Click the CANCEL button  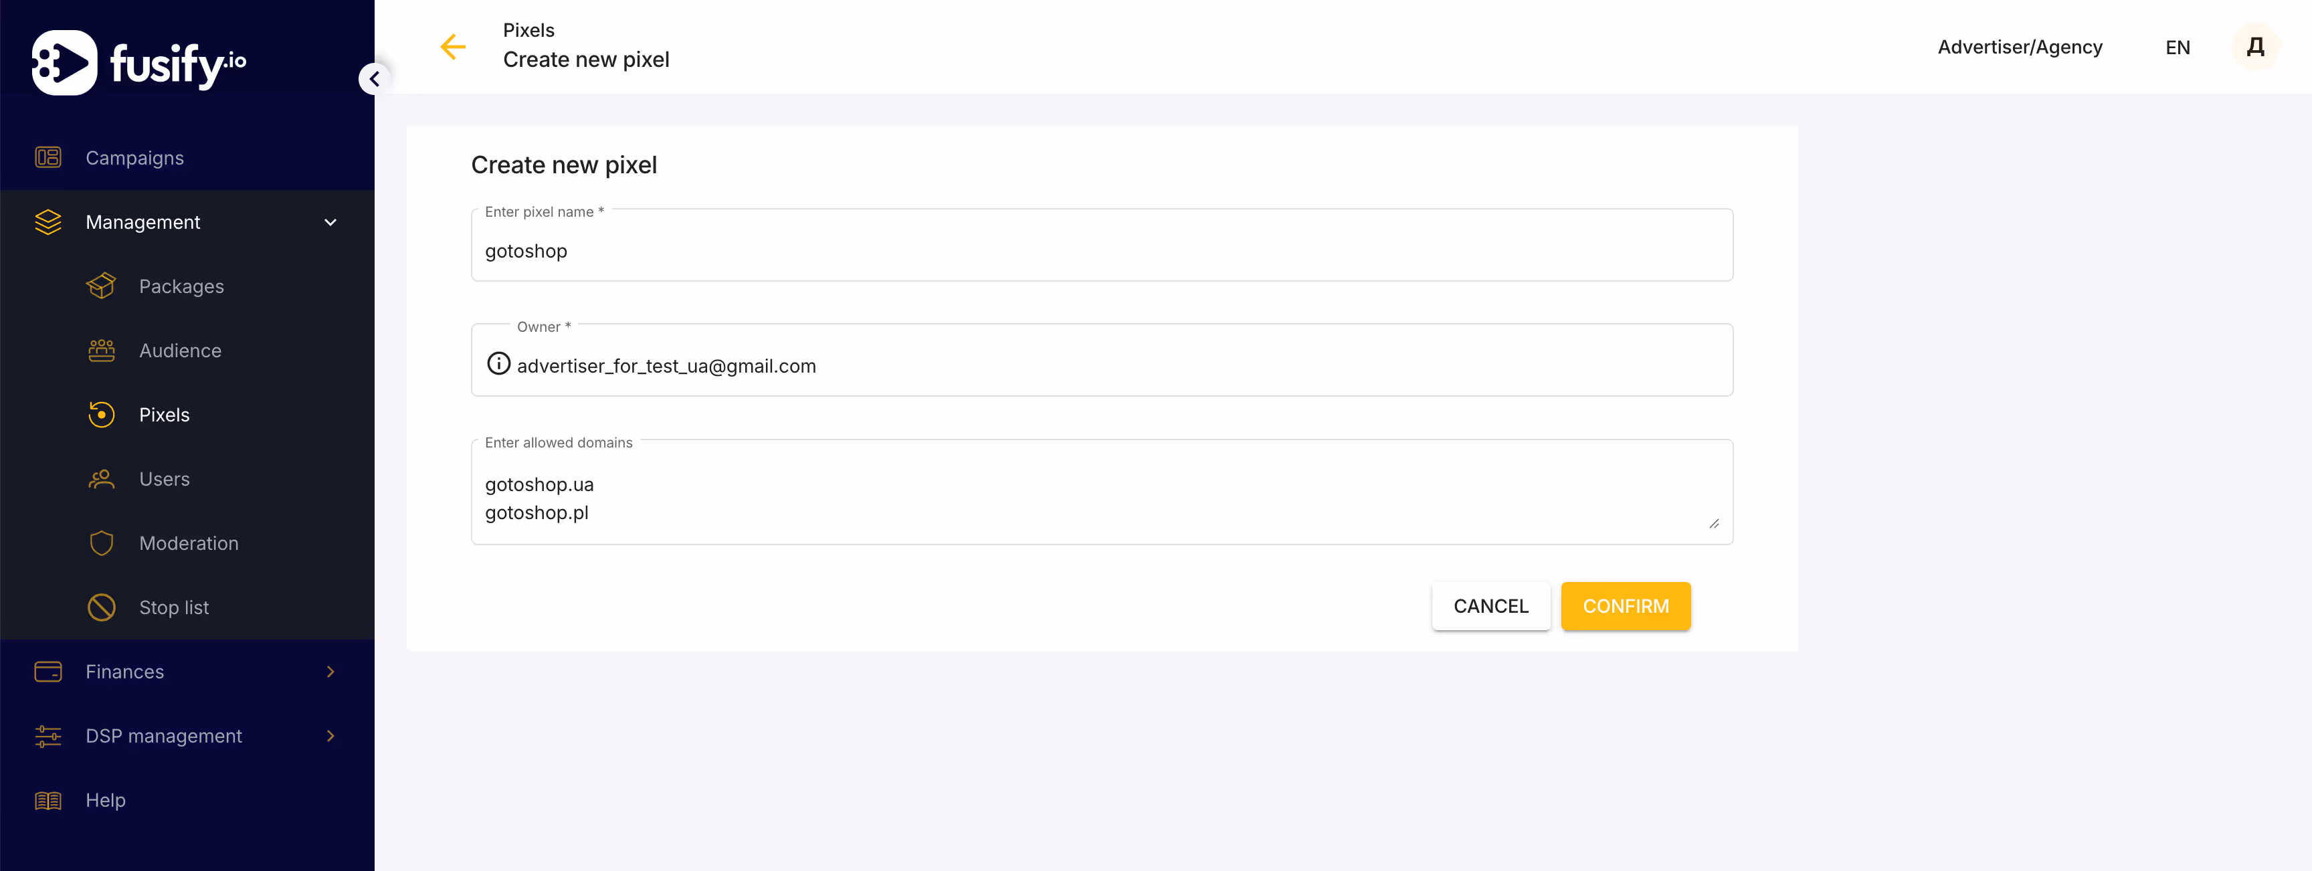point(1490,606)
